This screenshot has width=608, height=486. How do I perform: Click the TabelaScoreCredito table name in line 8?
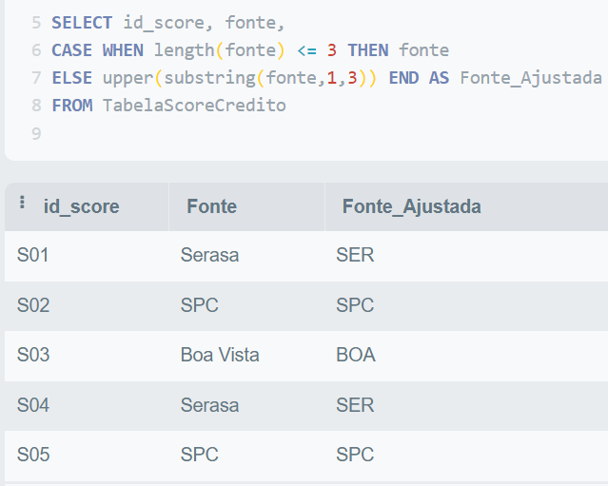click(194, 106)
